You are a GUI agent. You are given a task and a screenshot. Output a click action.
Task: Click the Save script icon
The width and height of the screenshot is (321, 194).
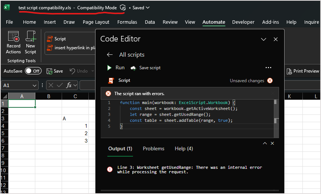click(133, 68)
